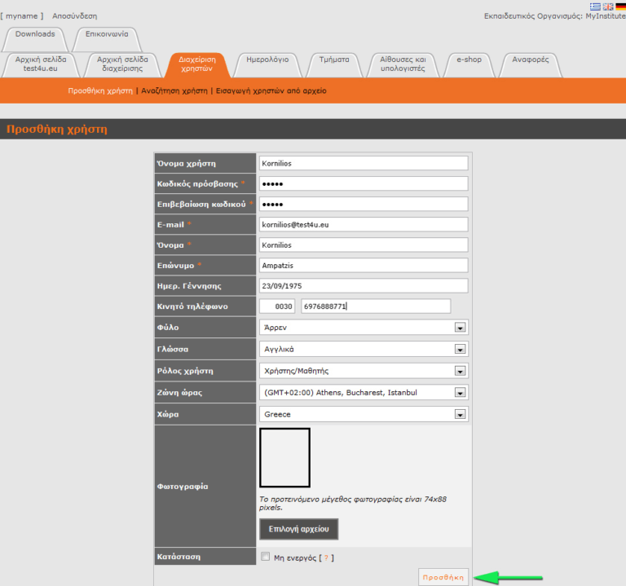Screen dimensions: 626x586
Task: Switch language via the UK flag icon
Action: pyautogui.click(x=608, y=7)
